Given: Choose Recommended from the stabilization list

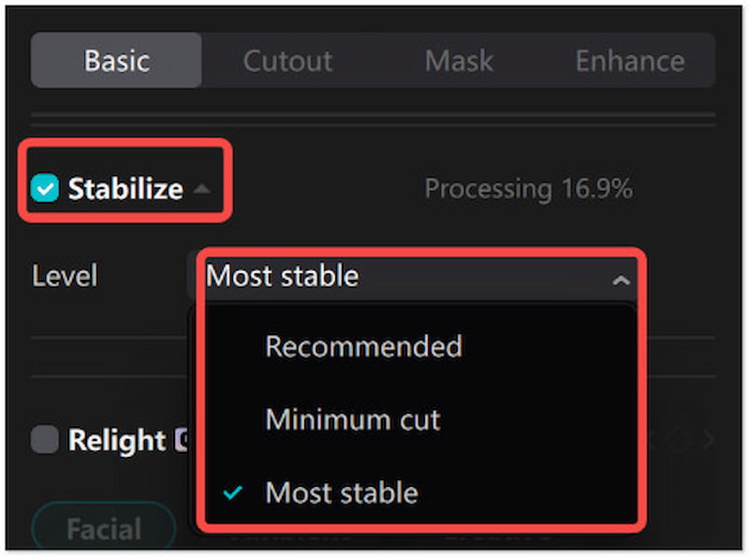Looking at the screenshot, I should (x=363, y=347).
